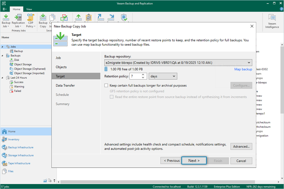Click the Next button

pos(194,161)
